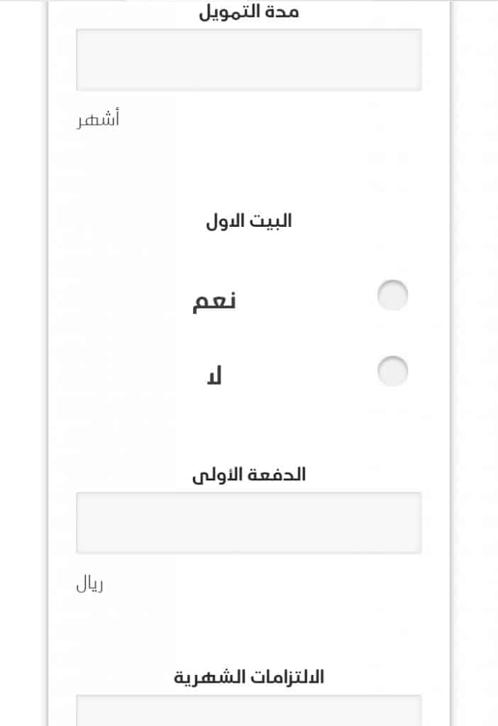
Task: Focus the مدة التمويل input field
Action: (249, 60)
